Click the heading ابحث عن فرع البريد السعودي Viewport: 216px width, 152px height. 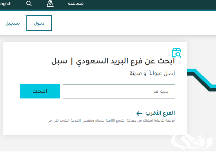(x=126, y=61)
